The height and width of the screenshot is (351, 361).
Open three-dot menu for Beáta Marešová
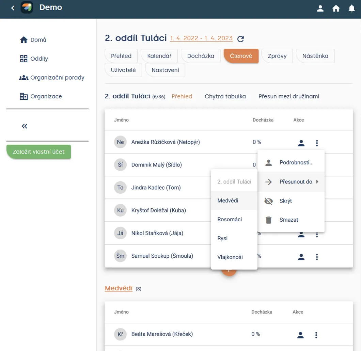tap(316, 335)
